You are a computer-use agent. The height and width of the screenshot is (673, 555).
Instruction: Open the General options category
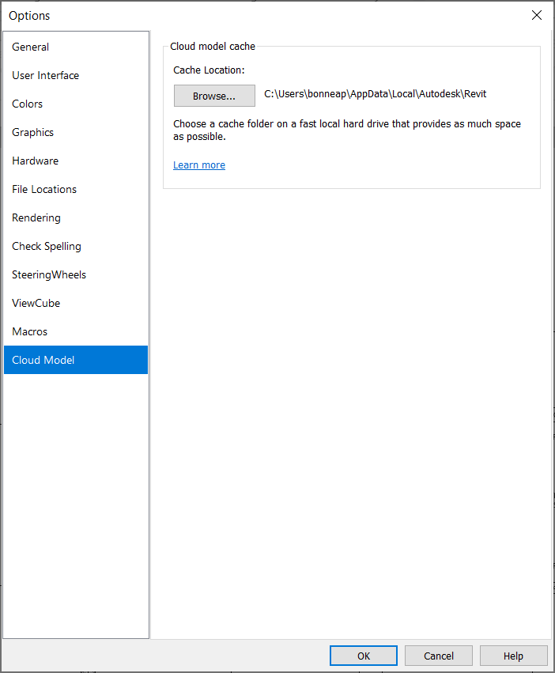point(31,47)
